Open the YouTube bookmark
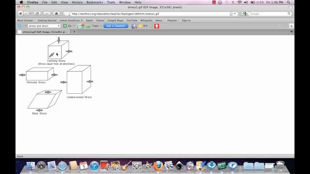This screenshot has width=310, height=174. (x=132, y=20)
